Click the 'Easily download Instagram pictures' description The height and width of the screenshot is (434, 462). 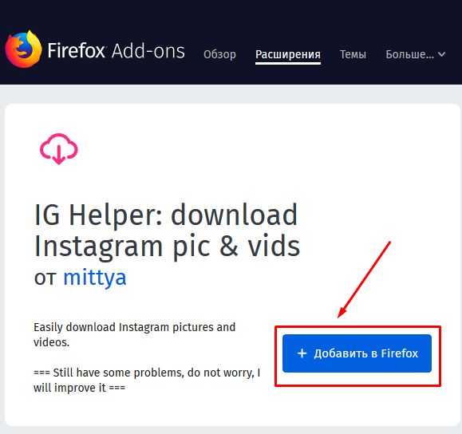[x=134, y=335]
